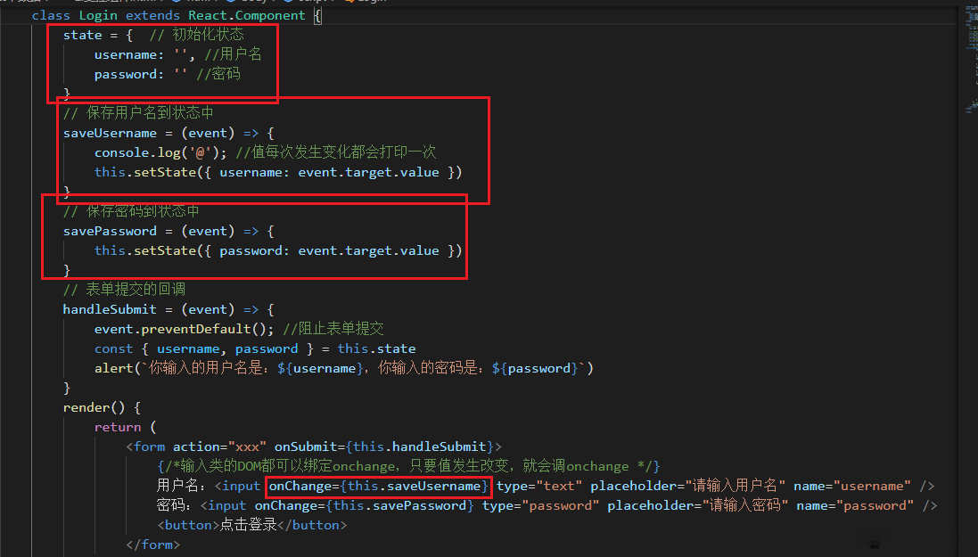Click placeholder "请输入密码" attribute
Screen dimensions: 978x557
click(697, 505)
